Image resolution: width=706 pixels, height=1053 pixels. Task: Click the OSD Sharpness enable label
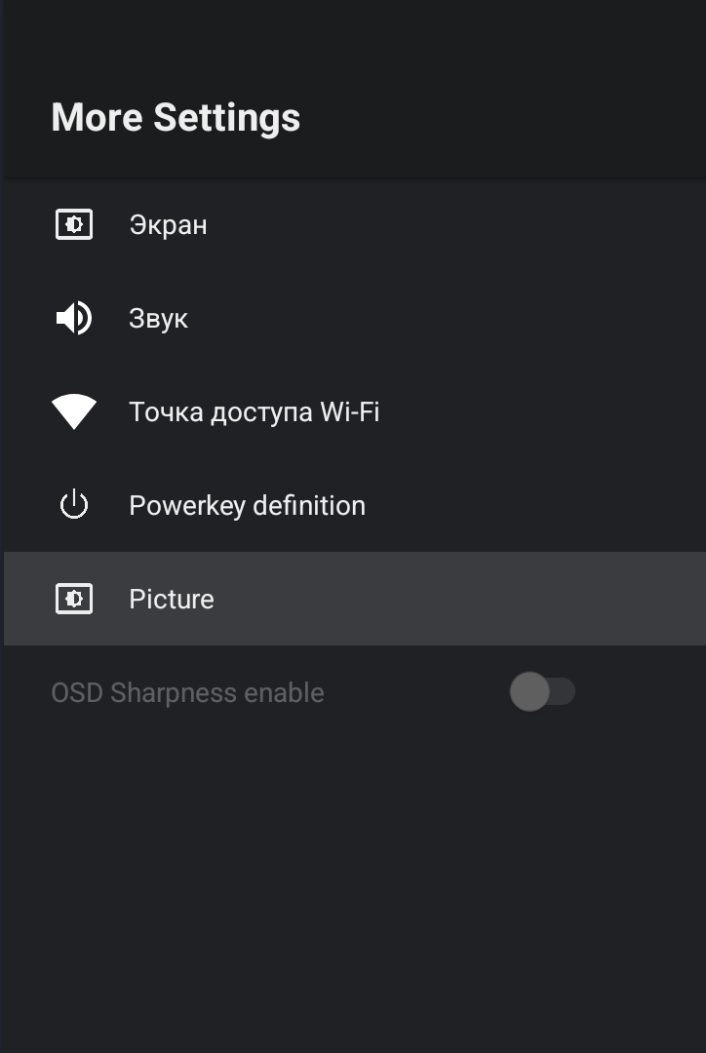pyautogui.click(x=187, y=693)
